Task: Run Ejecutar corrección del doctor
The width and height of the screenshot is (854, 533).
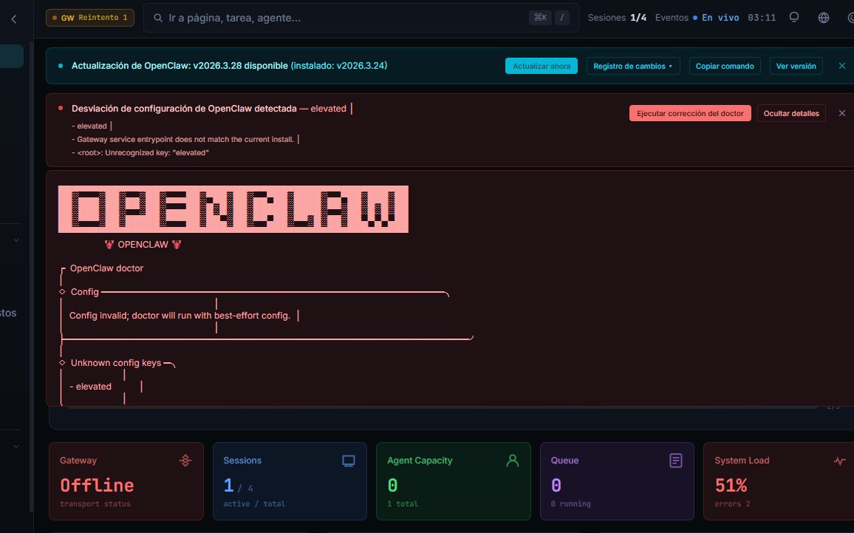Action: pyautogui.click(x=690, y=113)
